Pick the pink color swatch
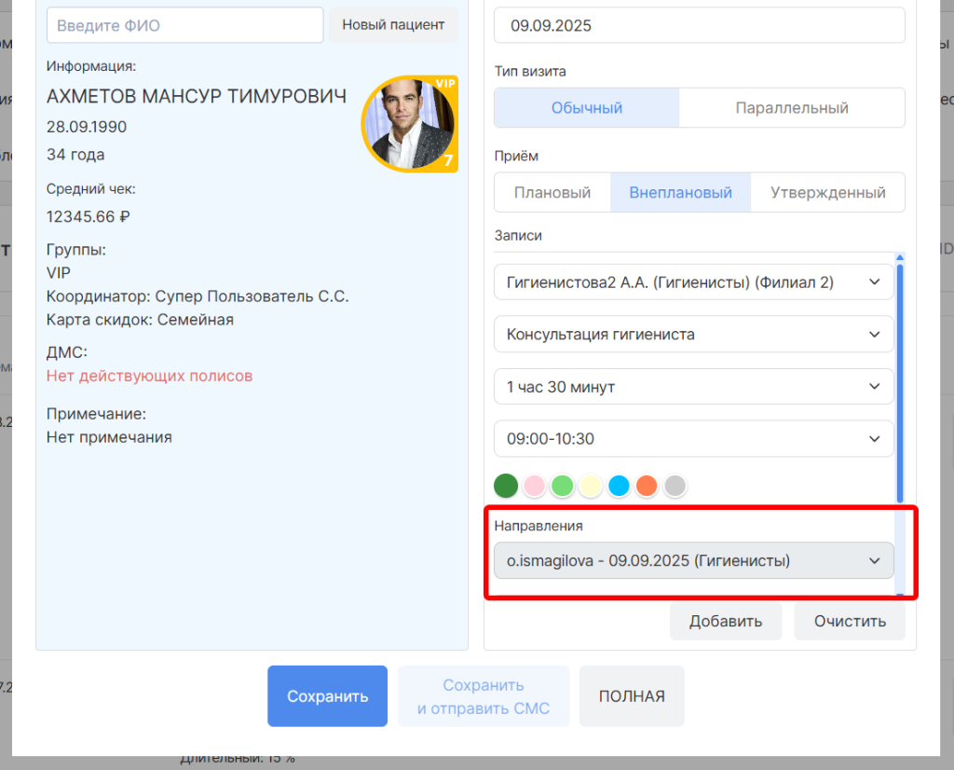The height and width of the screenshot is (770, 954). pyautogui.click(x=534, y=486)
